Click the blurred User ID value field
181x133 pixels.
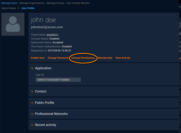(58, 80)
